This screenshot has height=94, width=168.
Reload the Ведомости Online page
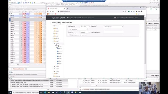53,11
